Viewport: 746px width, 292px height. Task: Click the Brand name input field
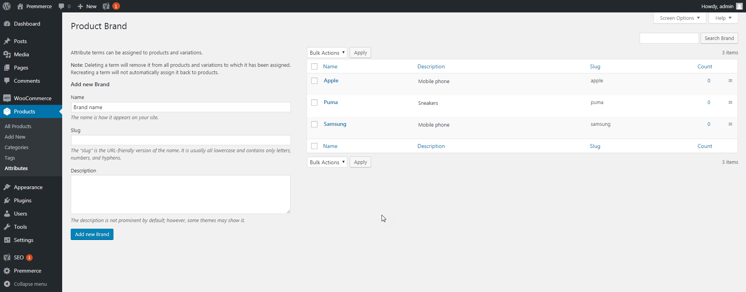181,107
